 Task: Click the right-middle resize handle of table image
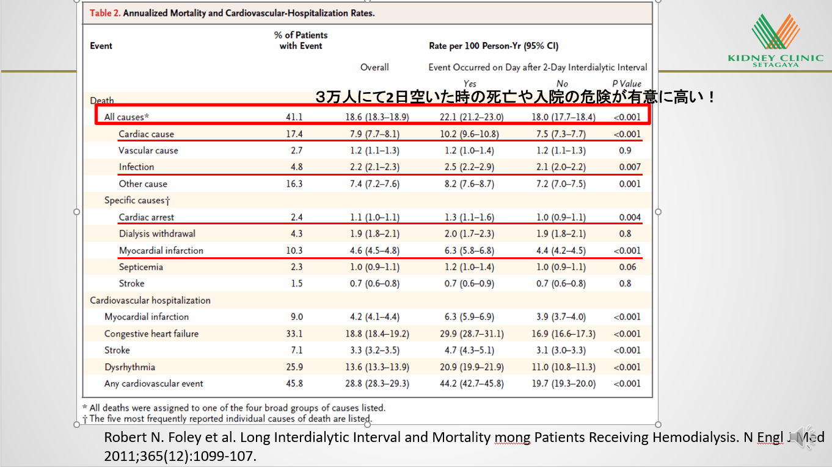[x=658, y=212]
